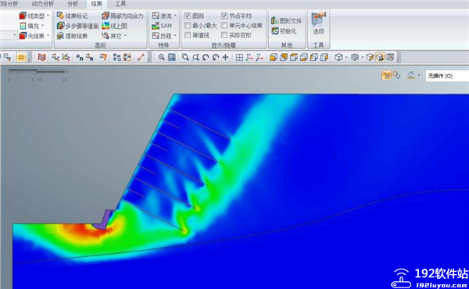Click the 结果标记 result tag icon
Screen dimensions: 469x289
(x=60, y=16)
